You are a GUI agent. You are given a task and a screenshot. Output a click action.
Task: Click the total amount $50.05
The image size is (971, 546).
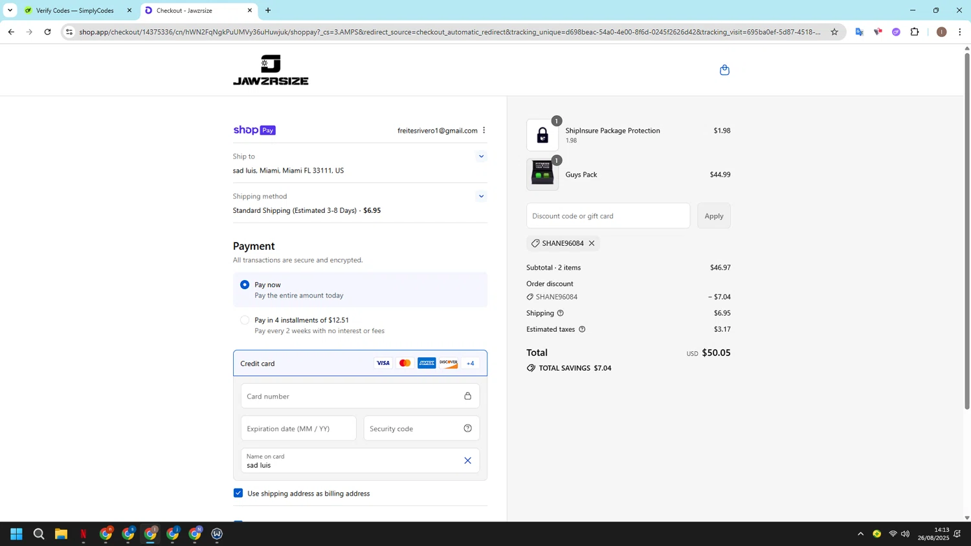point(716,353)
